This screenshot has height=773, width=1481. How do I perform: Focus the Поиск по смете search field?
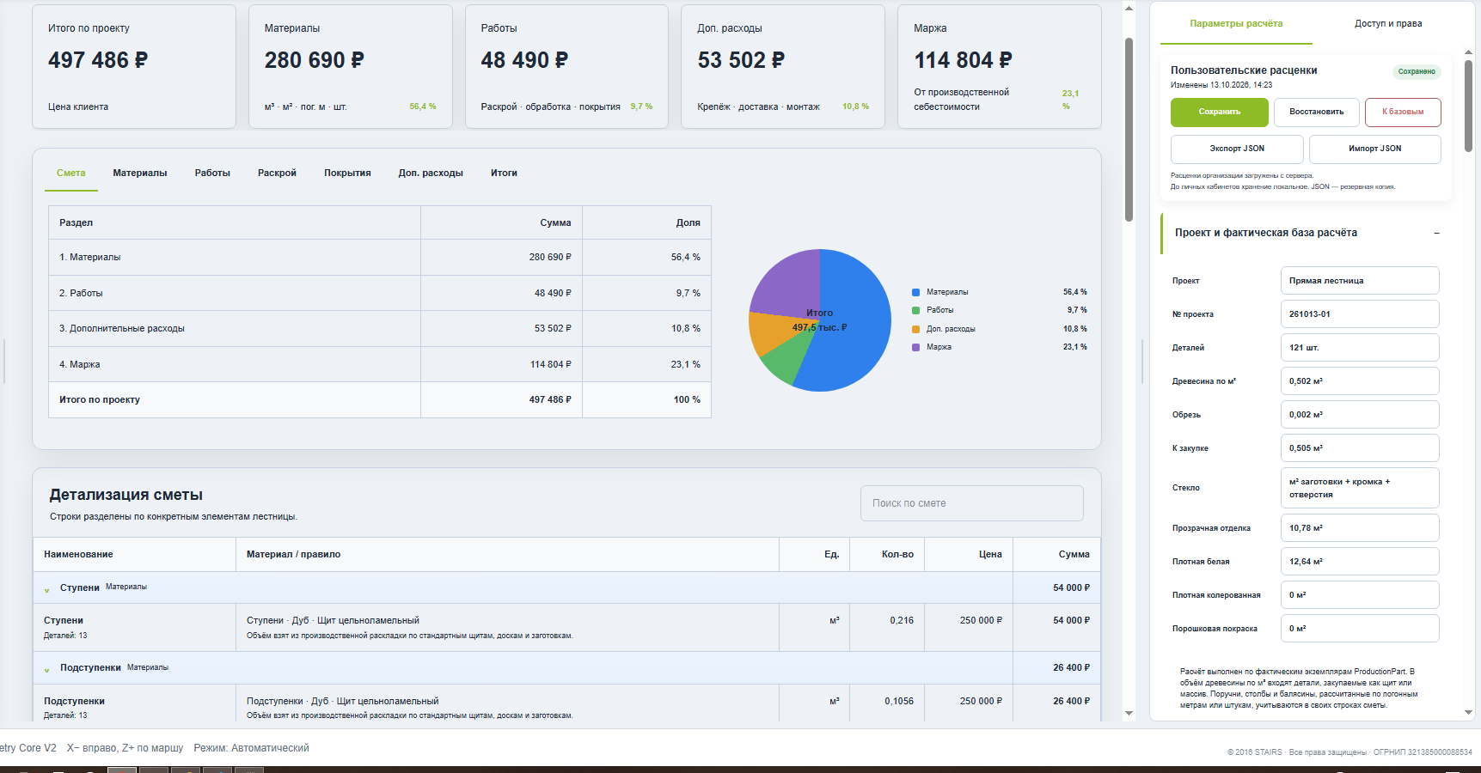[x=972, y=503]
